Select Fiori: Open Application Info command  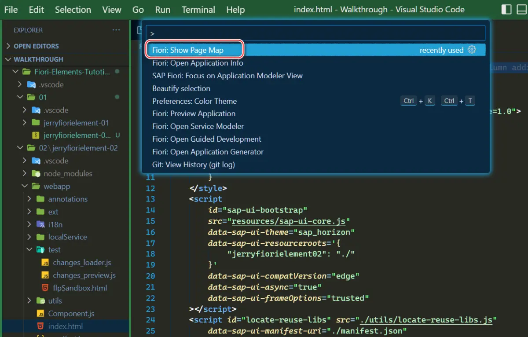[315, 63]
